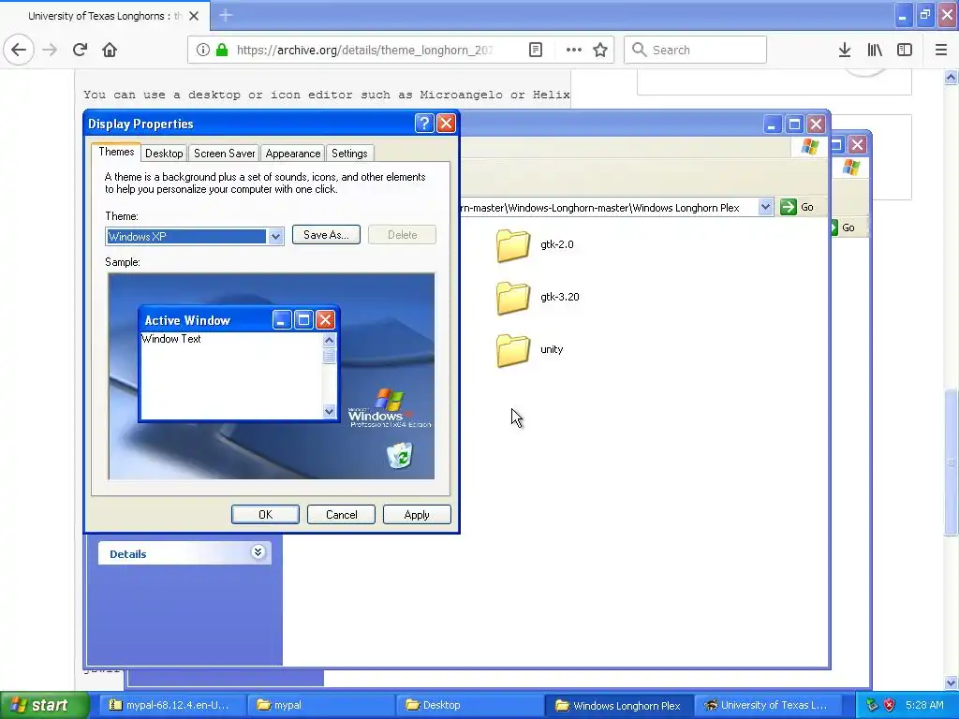Screen dimensions: 959x719
Task: Click the antivirus shield tray icon
Action: tap(890, 705)
